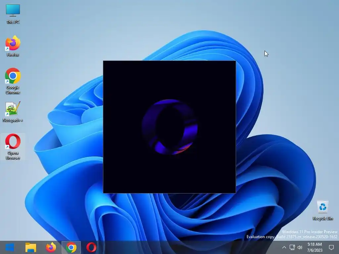Switch to Google Chrome in the taskbar
This screenshot has width=339, height=254.
pos(71,247)
